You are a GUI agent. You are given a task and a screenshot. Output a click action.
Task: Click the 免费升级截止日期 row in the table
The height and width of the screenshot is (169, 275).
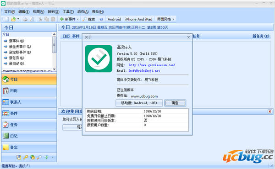pyautogui.click(x=137, y=116)
